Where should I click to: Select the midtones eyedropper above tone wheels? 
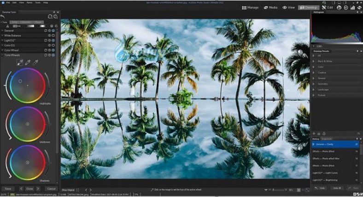coord(28,62)
